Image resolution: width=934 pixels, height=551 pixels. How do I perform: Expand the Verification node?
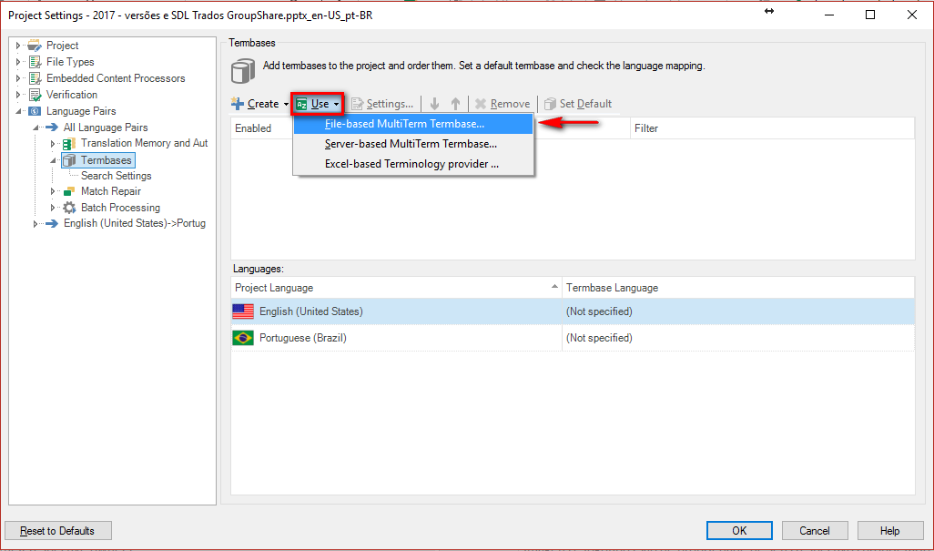click(18, 95)
